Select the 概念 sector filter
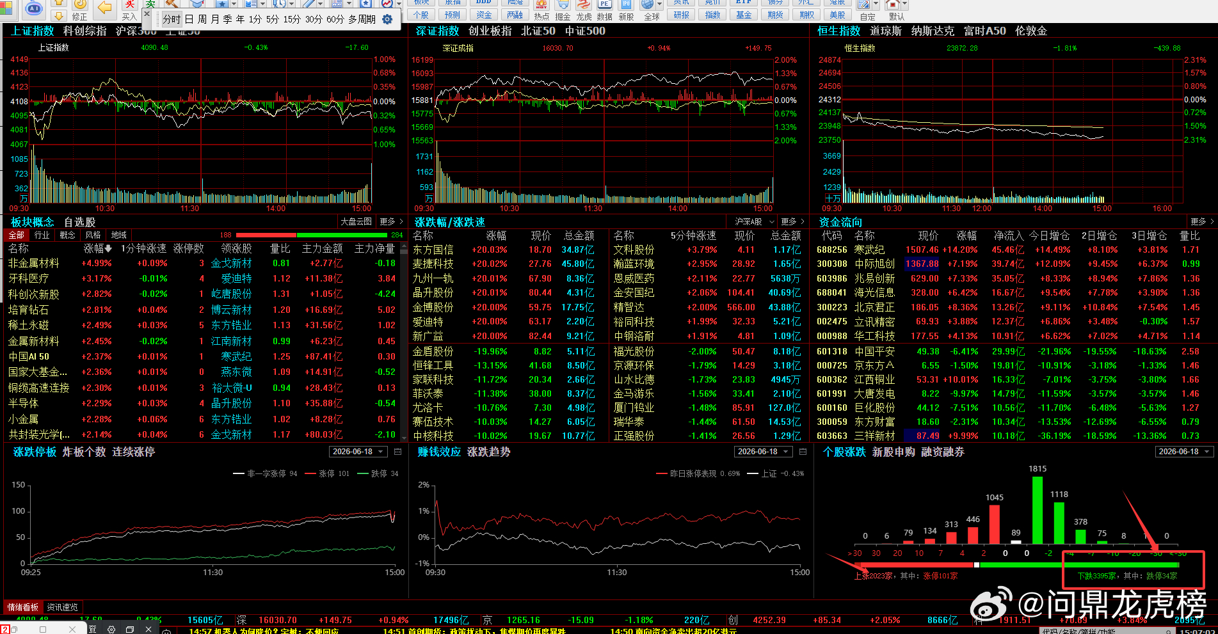The image size is (1218, 634). tap(67, 235)
